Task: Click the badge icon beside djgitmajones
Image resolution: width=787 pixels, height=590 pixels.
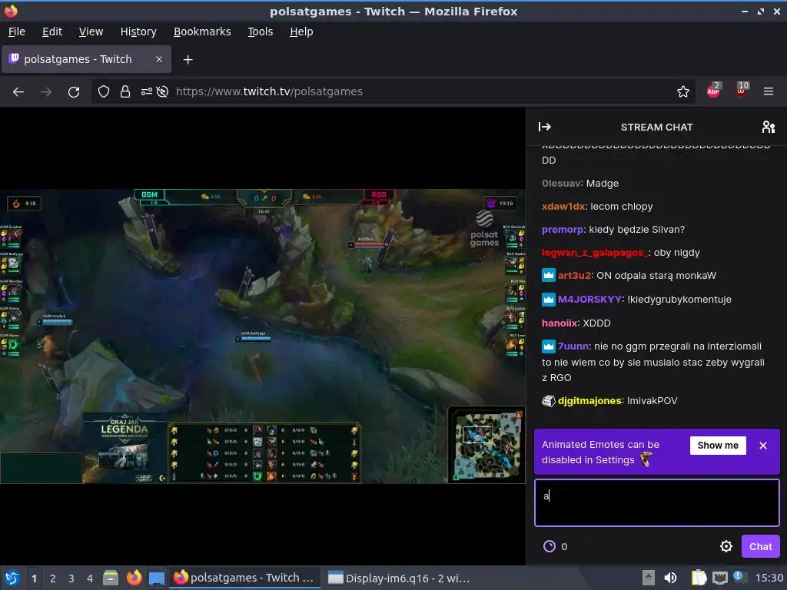Action: click(548, 400)
